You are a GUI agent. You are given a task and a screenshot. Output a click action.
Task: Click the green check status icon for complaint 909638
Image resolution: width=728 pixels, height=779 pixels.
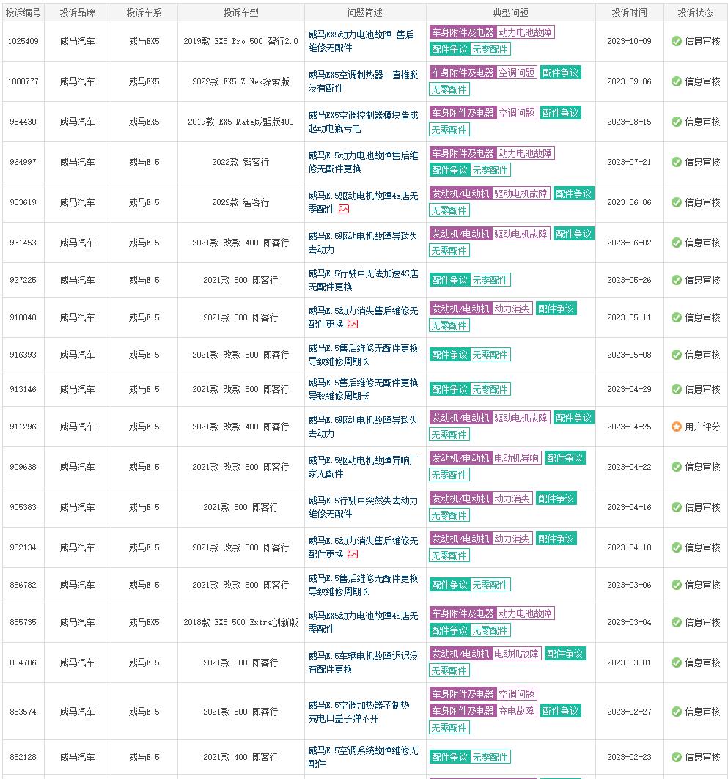point(677,467)
